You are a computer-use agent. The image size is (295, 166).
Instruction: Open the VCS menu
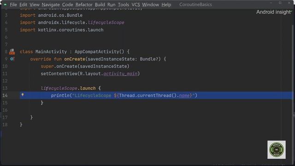(136, 5)
